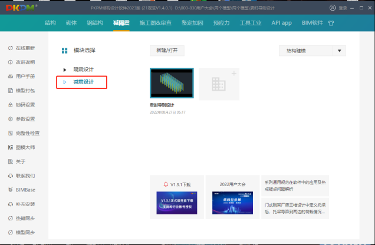The height and width of the screenshot is (245, 375).
Task: Click the 完整性检查 sidebar label
Action: coord(28,133)
